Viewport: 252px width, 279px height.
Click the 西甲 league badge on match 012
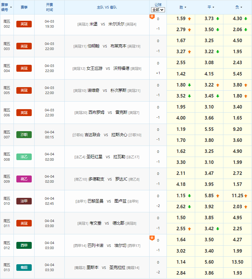click(x=24, y=245)
